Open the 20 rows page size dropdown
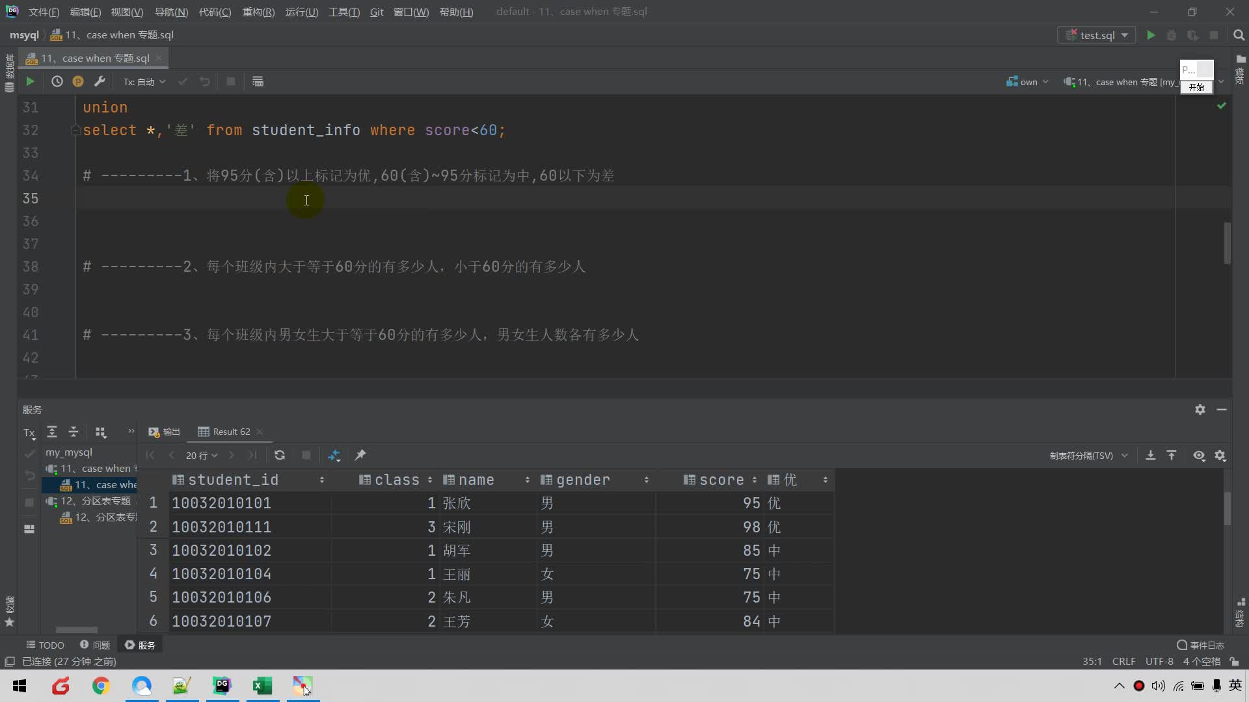The height and width of the screenshot is (702, 1249). 202,456
